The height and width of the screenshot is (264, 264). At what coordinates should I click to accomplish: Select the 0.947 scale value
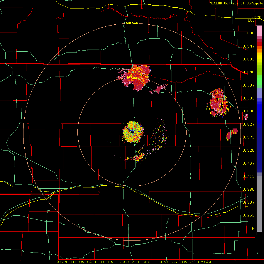(x=248, y=46)
